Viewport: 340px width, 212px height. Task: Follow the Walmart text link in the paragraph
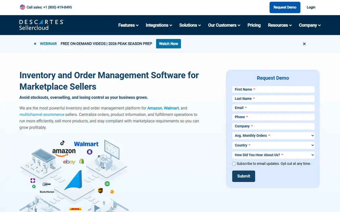click(x=171, y=108)
